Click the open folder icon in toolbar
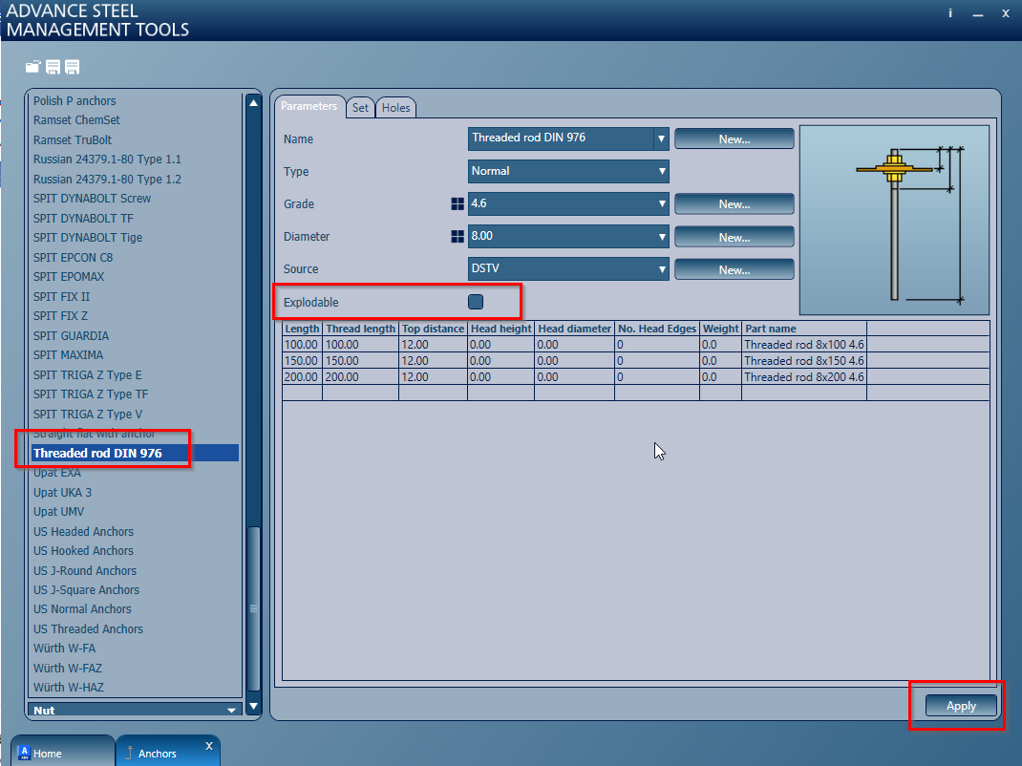The image size is (1022, 766). pos(32,67)
